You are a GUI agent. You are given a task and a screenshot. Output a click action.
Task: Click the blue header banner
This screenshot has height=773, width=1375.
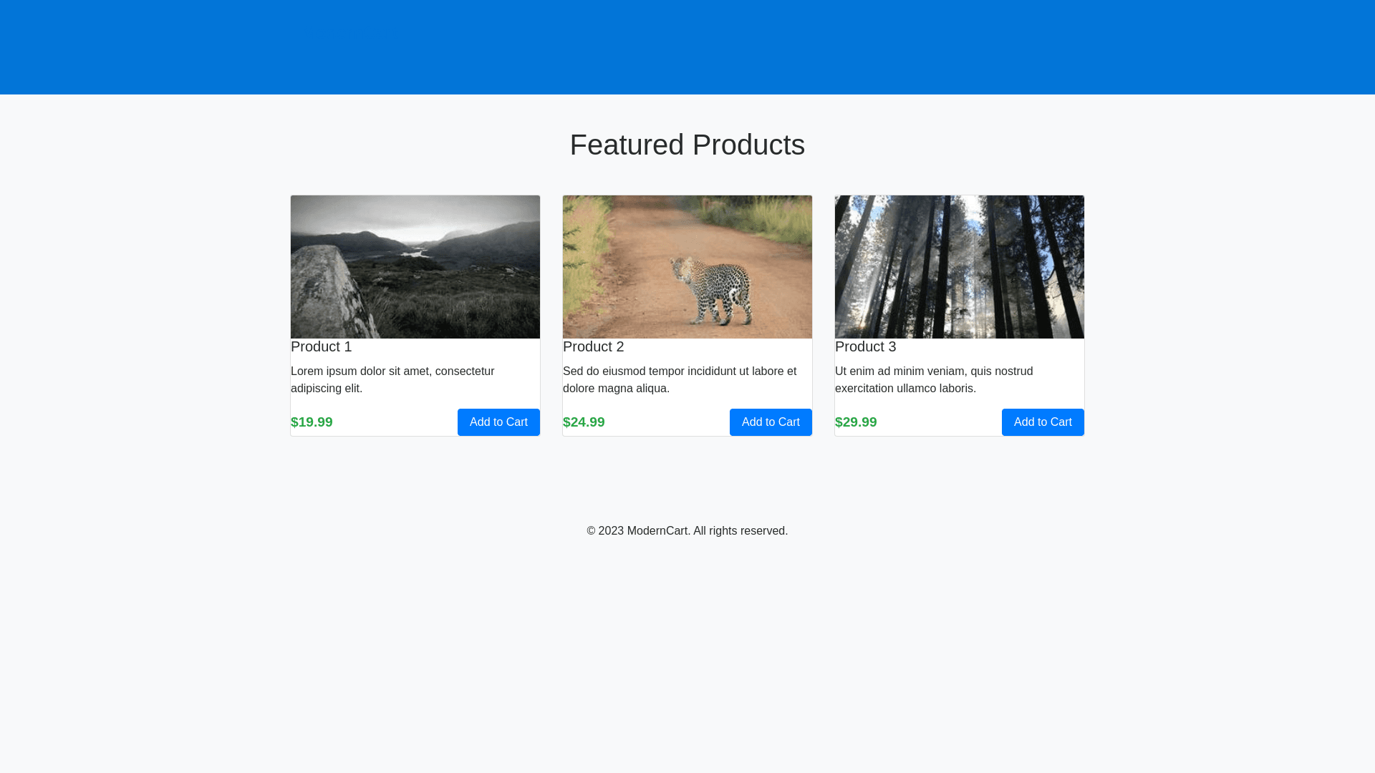[687, 47]
